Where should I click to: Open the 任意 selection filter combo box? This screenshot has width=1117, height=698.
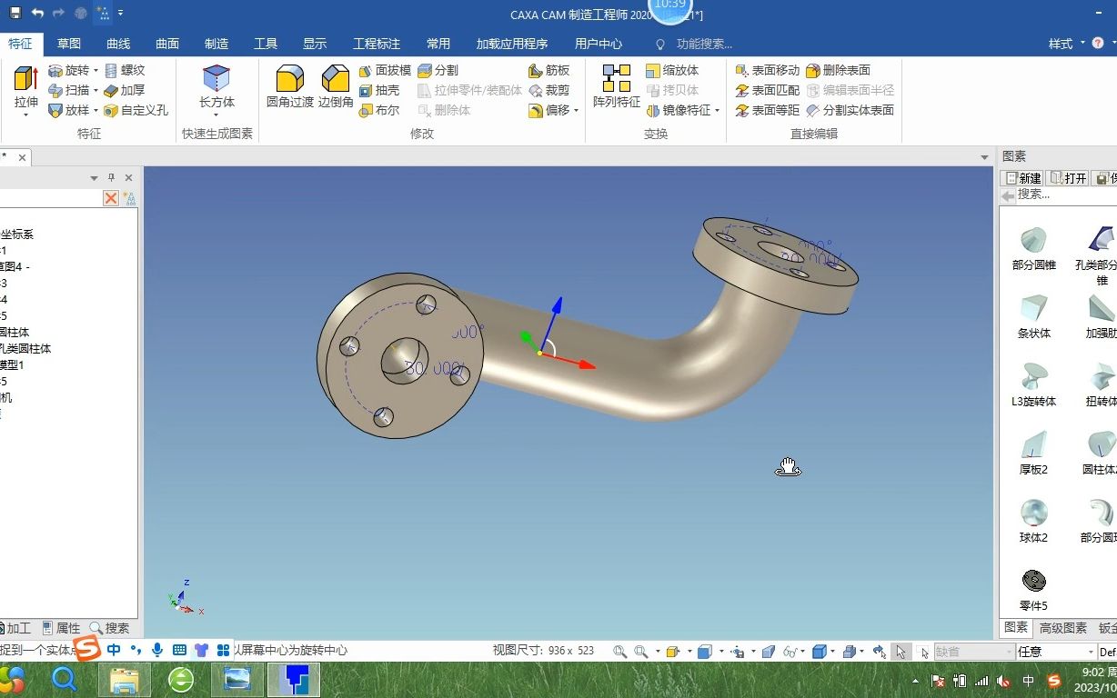pyautogui.click(x=1057, y=652)
